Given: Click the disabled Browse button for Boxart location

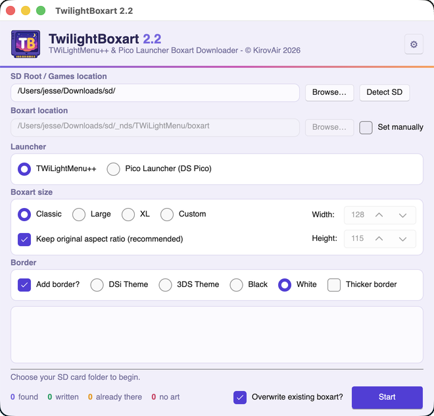Looking at the screenshot, I should [329, 127].
